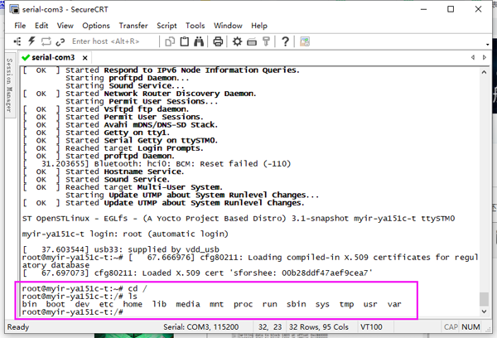Image resolution: width=497 pixels, height=338 pixels.
Task: Click the Paste clipboard icon
Action: pos(185,41)
